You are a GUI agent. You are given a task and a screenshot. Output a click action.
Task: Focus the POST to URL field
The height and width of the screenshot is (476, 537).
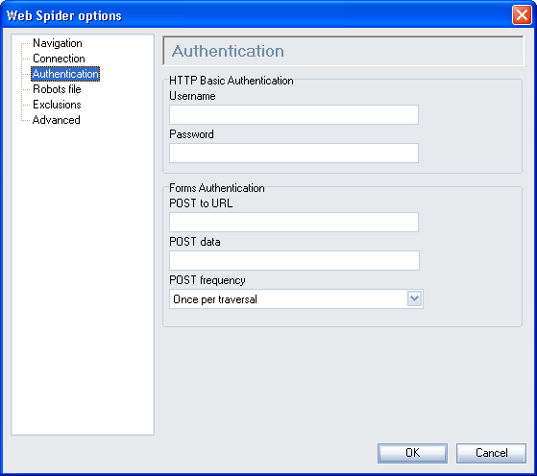point(294,222)
